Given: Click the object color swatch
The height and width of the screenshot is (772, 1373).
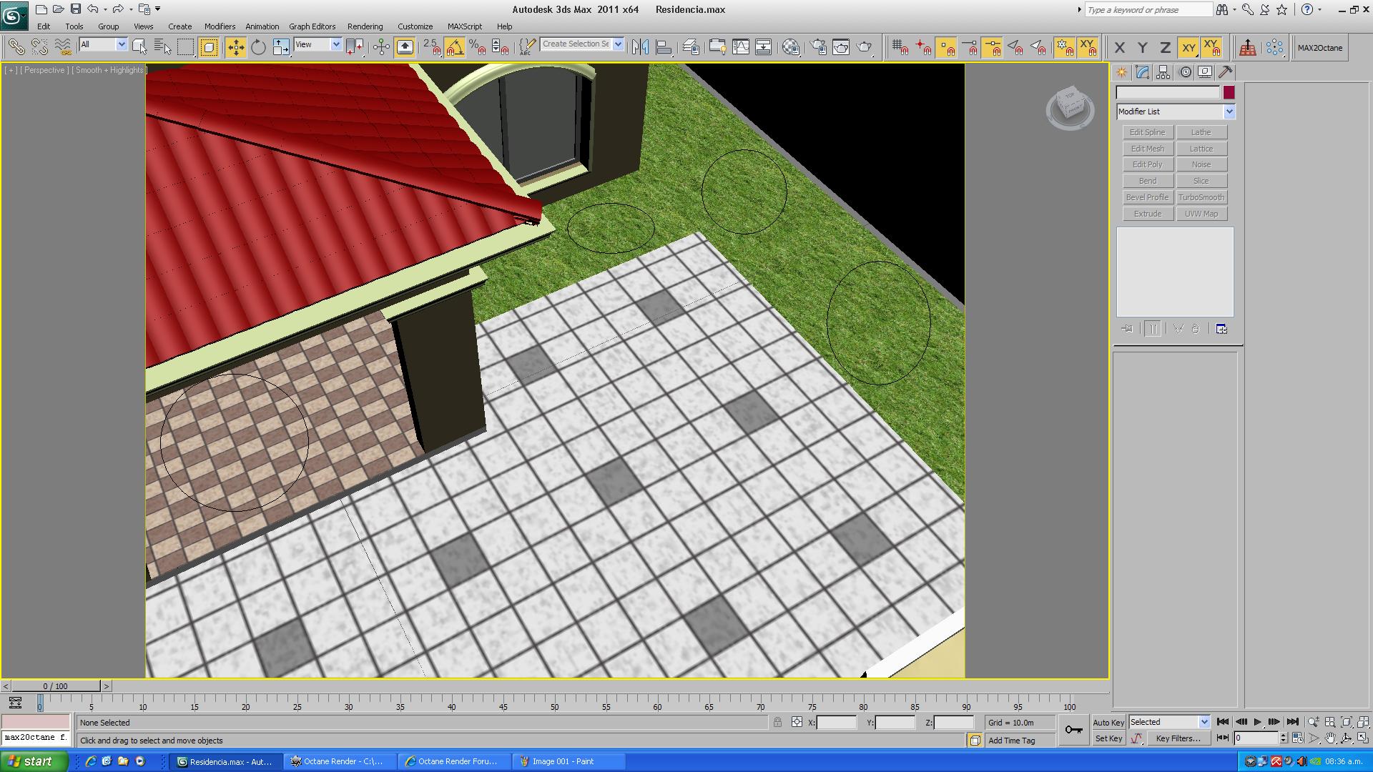Looking at the screenshot, I should point(1229,92).
